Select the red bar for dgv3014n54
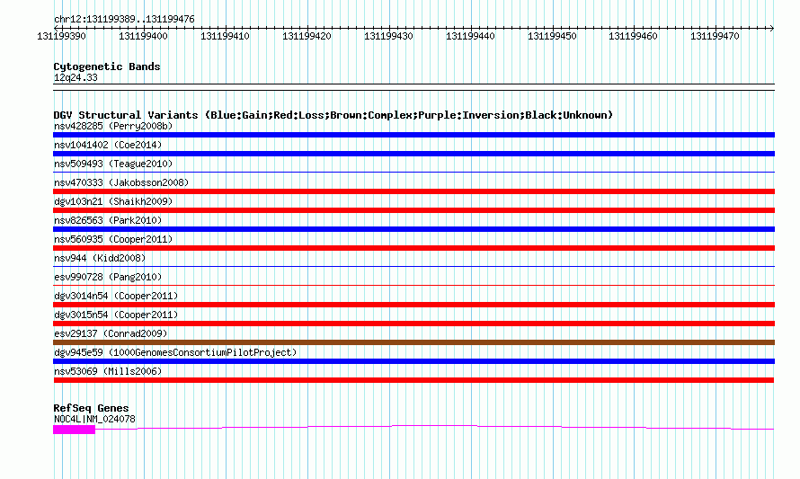Viewport: 800px width, 479px height. coord(413,305)
